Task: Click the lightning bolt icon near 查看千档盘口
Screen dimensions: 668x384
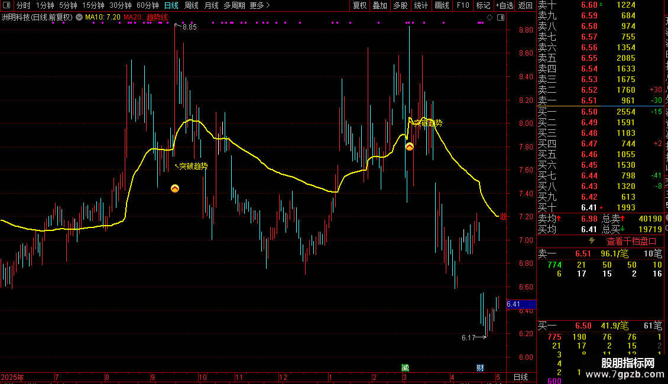Action: [592, 241]
